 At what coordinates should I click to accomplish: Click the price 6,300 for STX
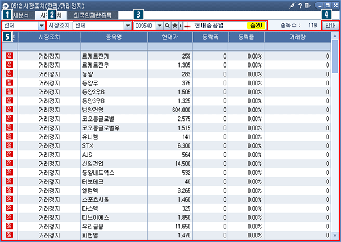[x=184, y=145]
